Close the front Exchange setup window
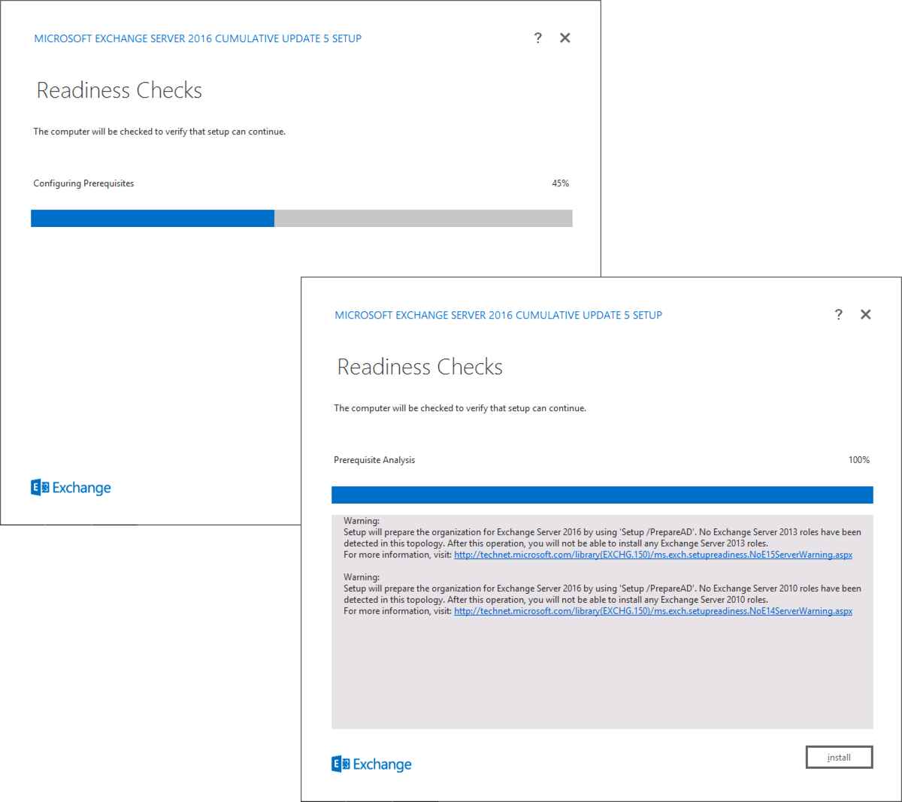 pos(866,314)
